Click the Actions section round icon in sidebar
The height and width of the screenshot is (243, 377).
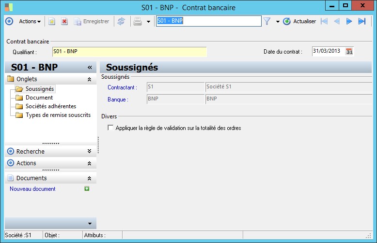[11, 163]
